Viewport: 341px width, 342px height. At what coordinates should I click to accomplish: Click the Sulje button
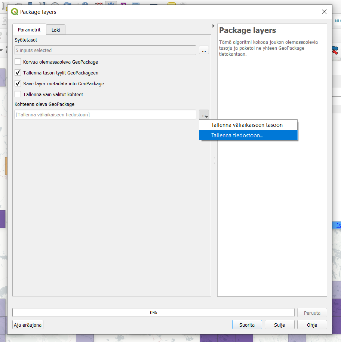pyautogui.click(x=279, y=325)
